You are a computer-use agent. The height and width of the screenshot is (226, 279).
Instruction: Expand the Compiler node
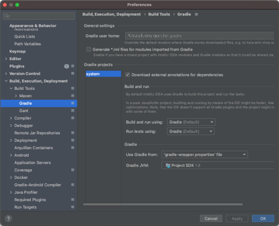[x=11, y=118]
